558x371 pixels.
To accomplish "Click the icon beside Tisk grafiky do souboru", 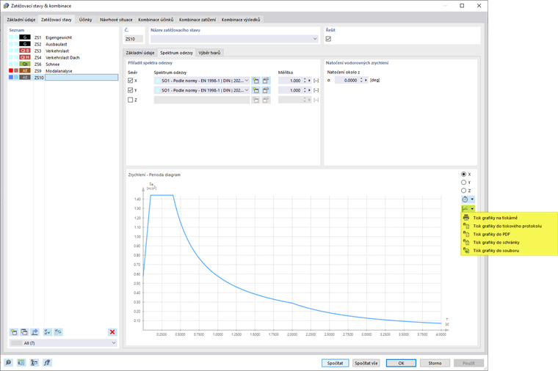I will coord(466,251).
